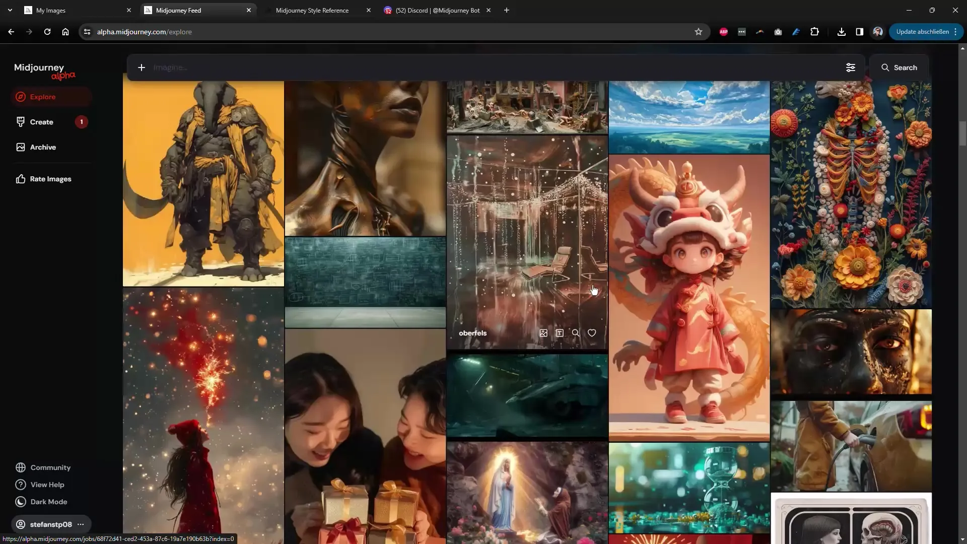Screen dimensions: 967x544
Task: Toggle Dark Mode in sidebar
Action: 48,502
